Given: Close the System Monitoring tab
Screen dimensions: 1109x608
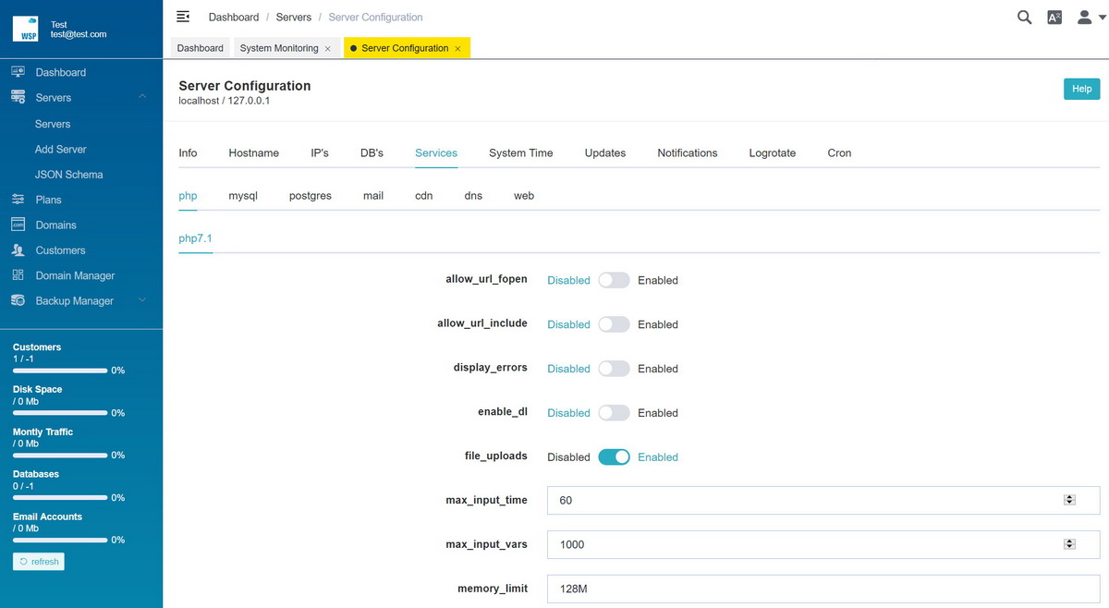Looking at the screenshot, I should tap(328, 49).
